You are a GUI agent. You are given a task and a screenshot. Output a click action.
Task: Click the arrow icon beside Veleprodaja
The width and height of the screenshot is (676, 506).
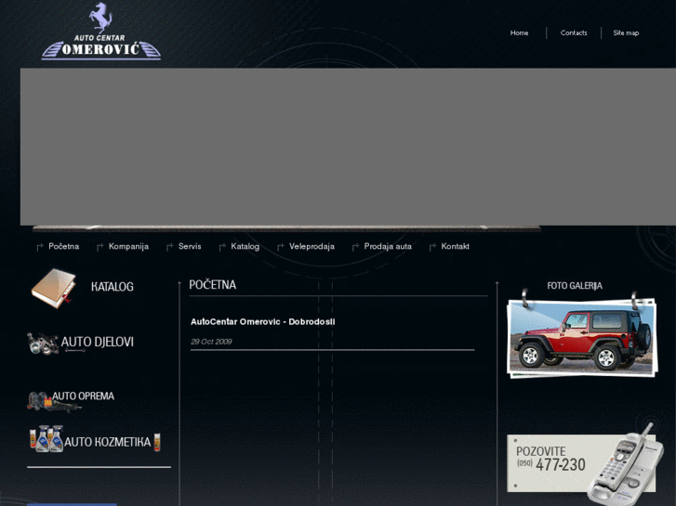tap(281, 247)
